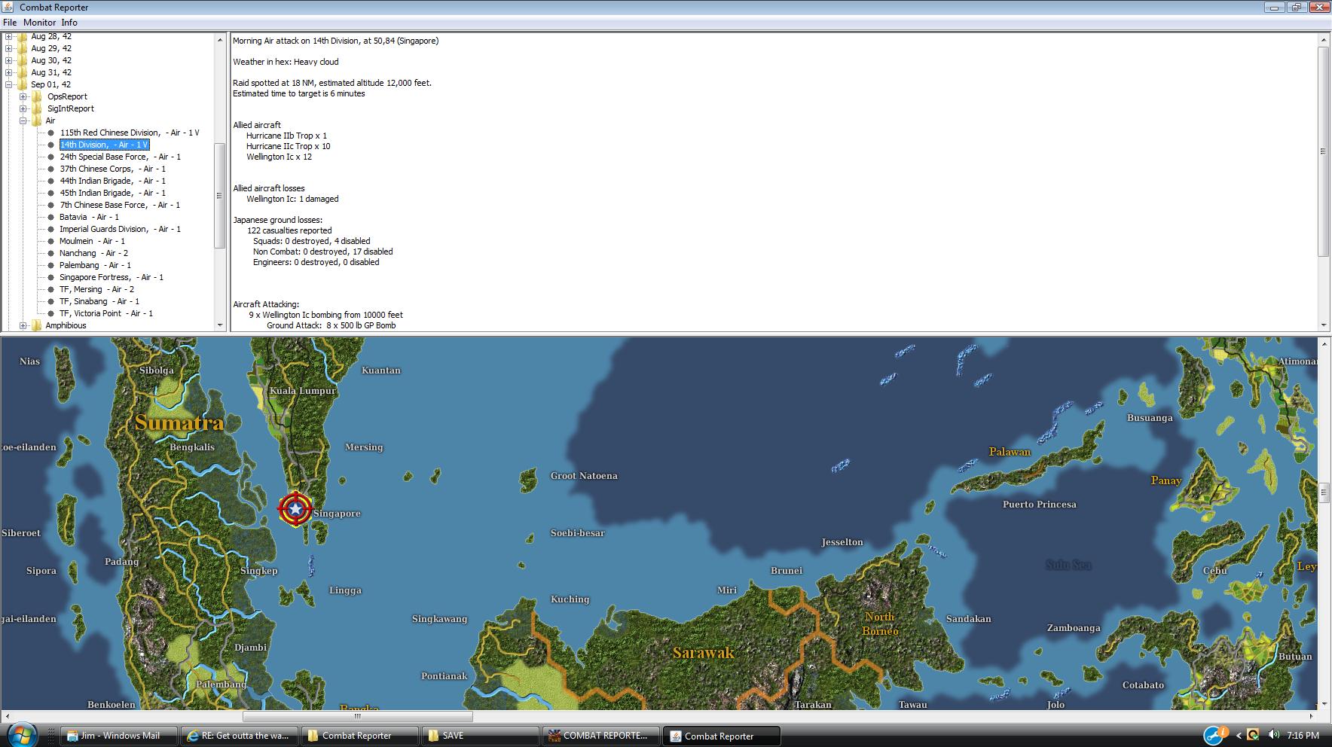Select 24th Special Base Force report
Viewport: 1332px width, 747px height.
point(121,157)
